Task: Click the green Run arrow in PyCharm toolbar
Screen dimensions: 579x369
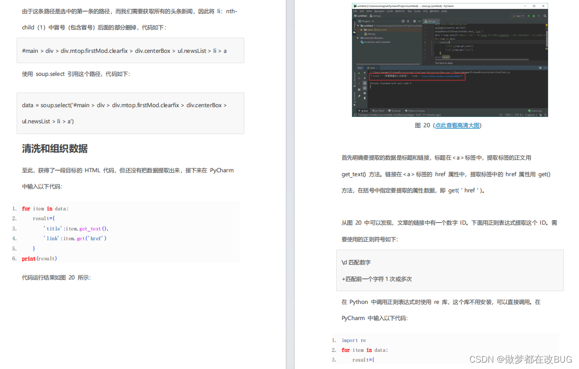Action: (x=529, y=16)
